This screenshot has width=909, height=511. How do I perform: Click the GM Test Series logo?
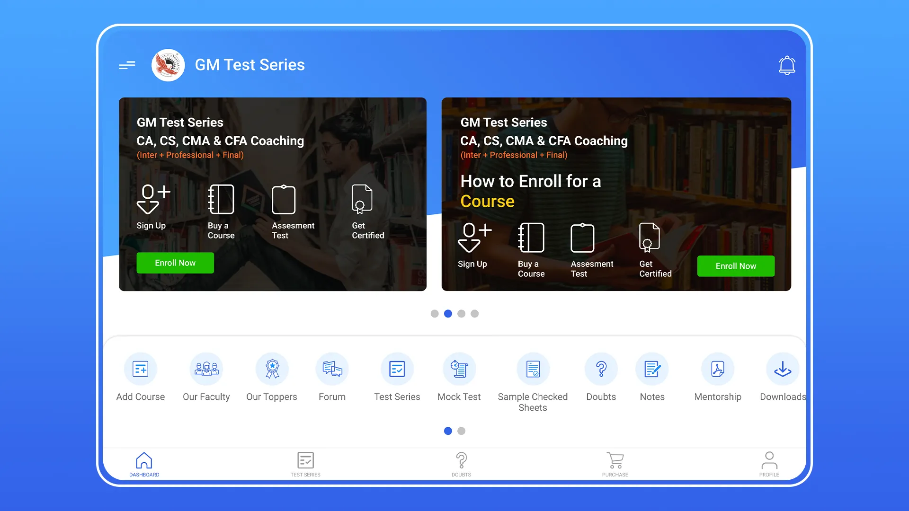point(168,65)
